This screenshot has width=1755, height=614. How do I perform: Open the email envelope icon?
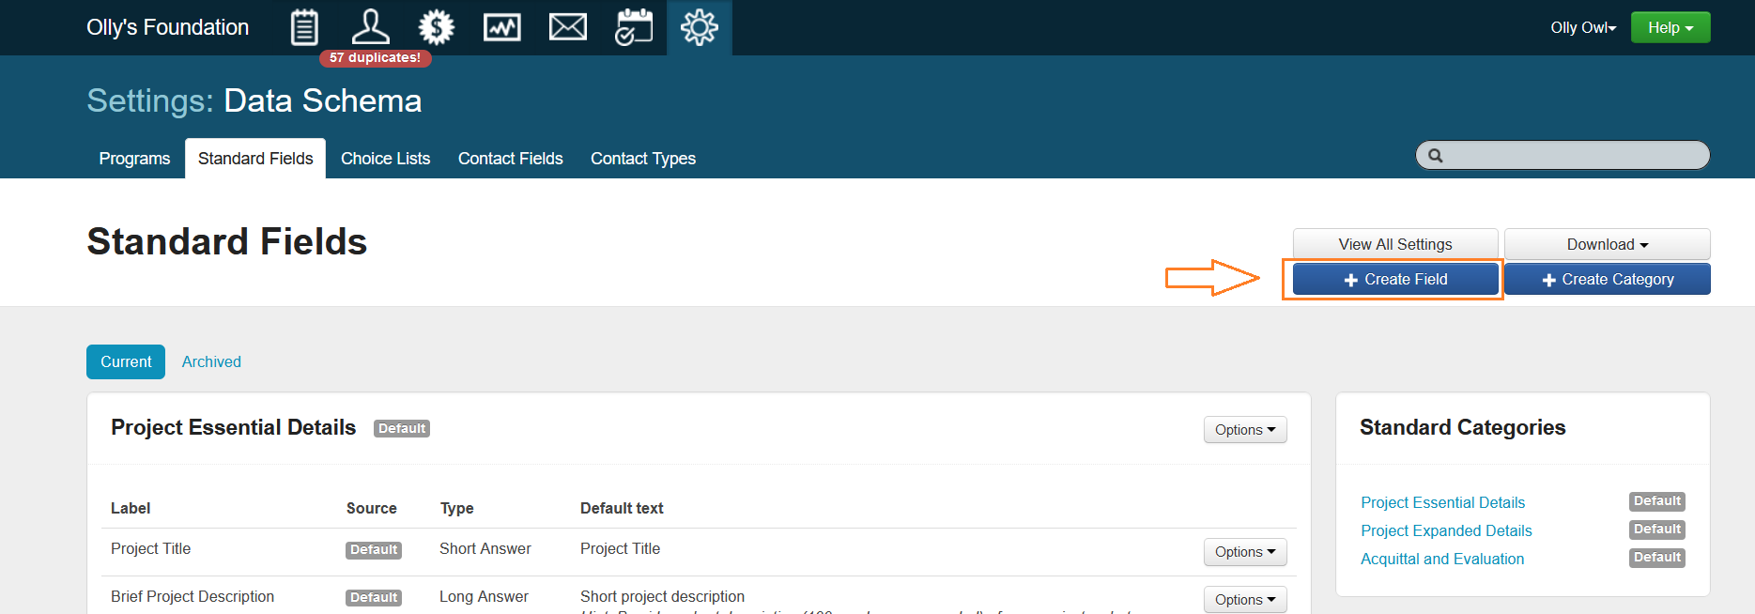(568, 27)
